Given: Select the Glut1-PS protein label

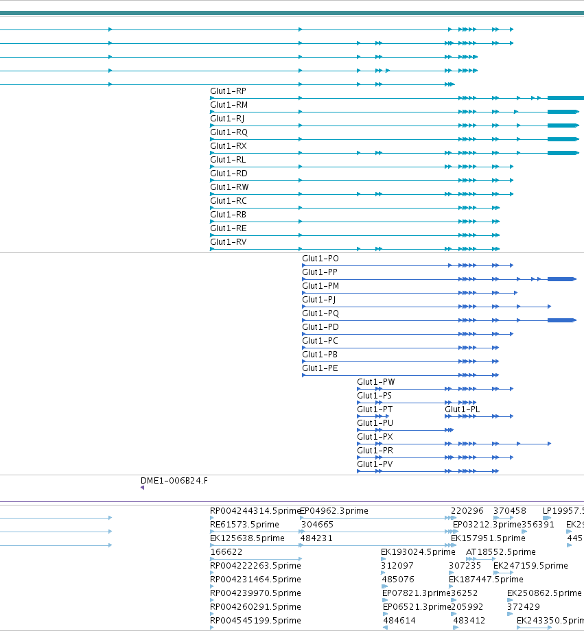Looking at the screenshot, I should click(x=375, y=395).
